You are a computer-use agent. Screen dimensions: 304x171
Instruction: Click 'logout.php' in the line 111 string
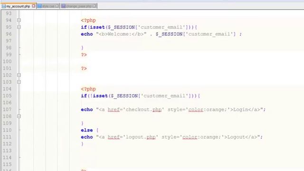[141, 137]
